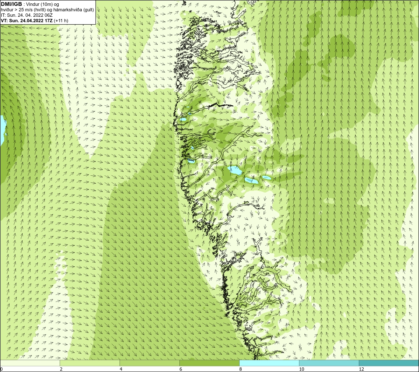Click the 4–6 m/s green legend swatch
This screenshot has height=372, width=419.
(x=150, y=363)
